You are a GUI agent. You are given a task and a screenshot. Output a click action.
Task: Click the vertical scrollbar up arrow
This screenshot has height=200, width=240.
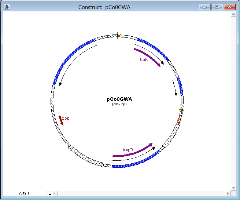point(233,14)
